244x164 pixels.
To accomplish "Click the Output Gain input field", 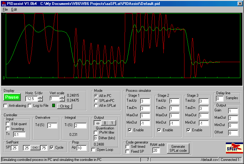I will click(x=233, y=111).
